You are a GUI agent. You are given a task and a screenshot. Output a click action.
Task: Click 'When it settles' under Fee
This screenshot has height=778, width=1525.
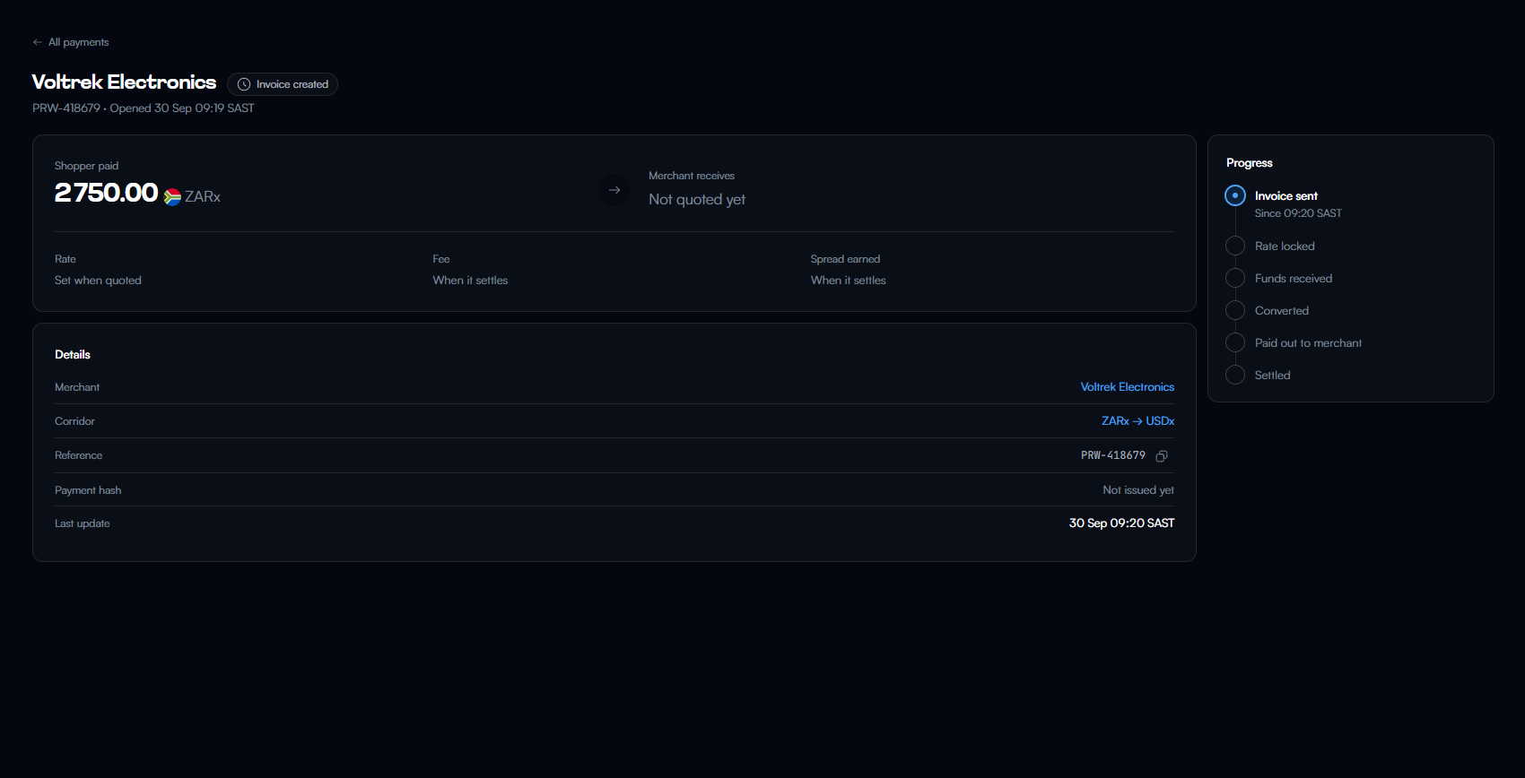pyautogui.click(x=470, y=281)
